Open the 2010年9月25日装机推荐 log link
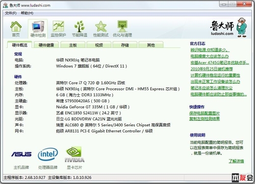This screenshot has width=255, height=184. [212, 69]
